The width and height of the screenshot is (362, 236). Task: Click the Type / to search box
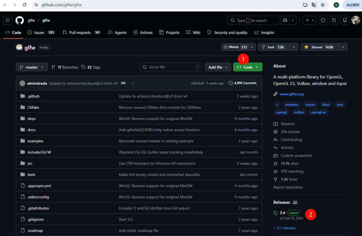click(253, 20)
